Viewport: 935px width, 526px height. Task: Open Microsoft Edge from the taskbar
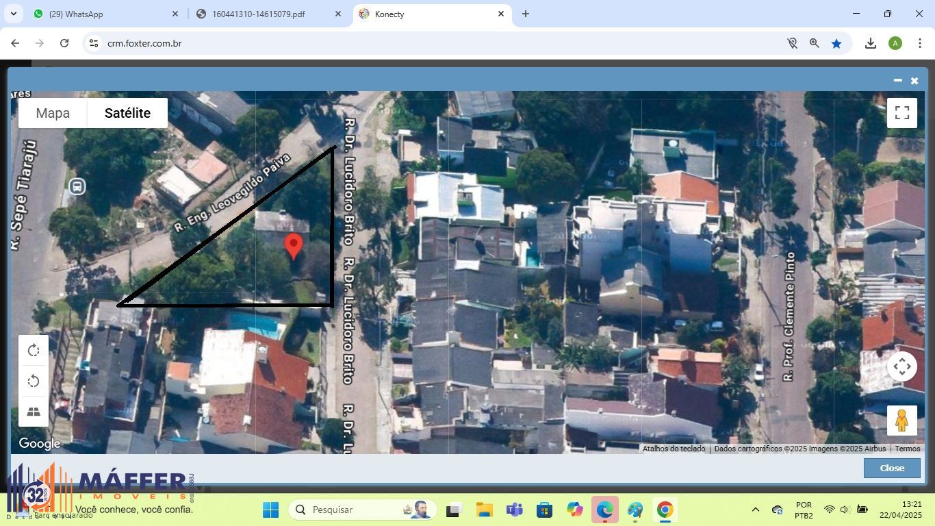pos(605,510)
